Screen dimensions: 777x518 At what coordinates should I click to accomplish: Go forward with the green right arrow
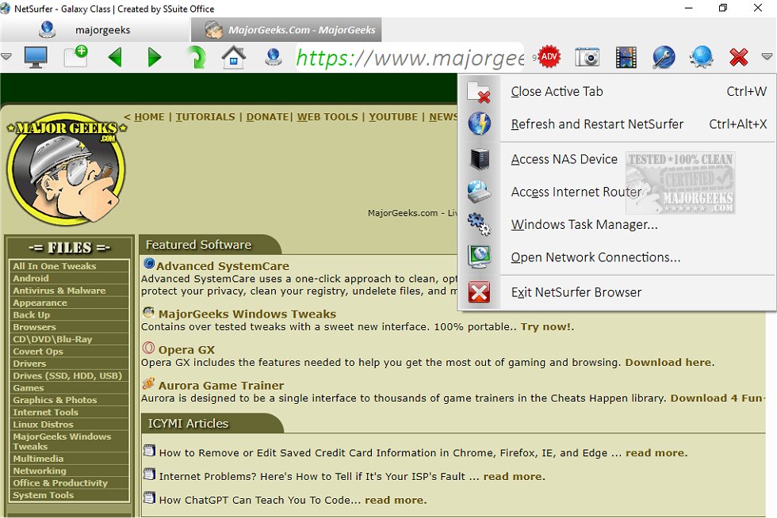[x=154, y=58]
